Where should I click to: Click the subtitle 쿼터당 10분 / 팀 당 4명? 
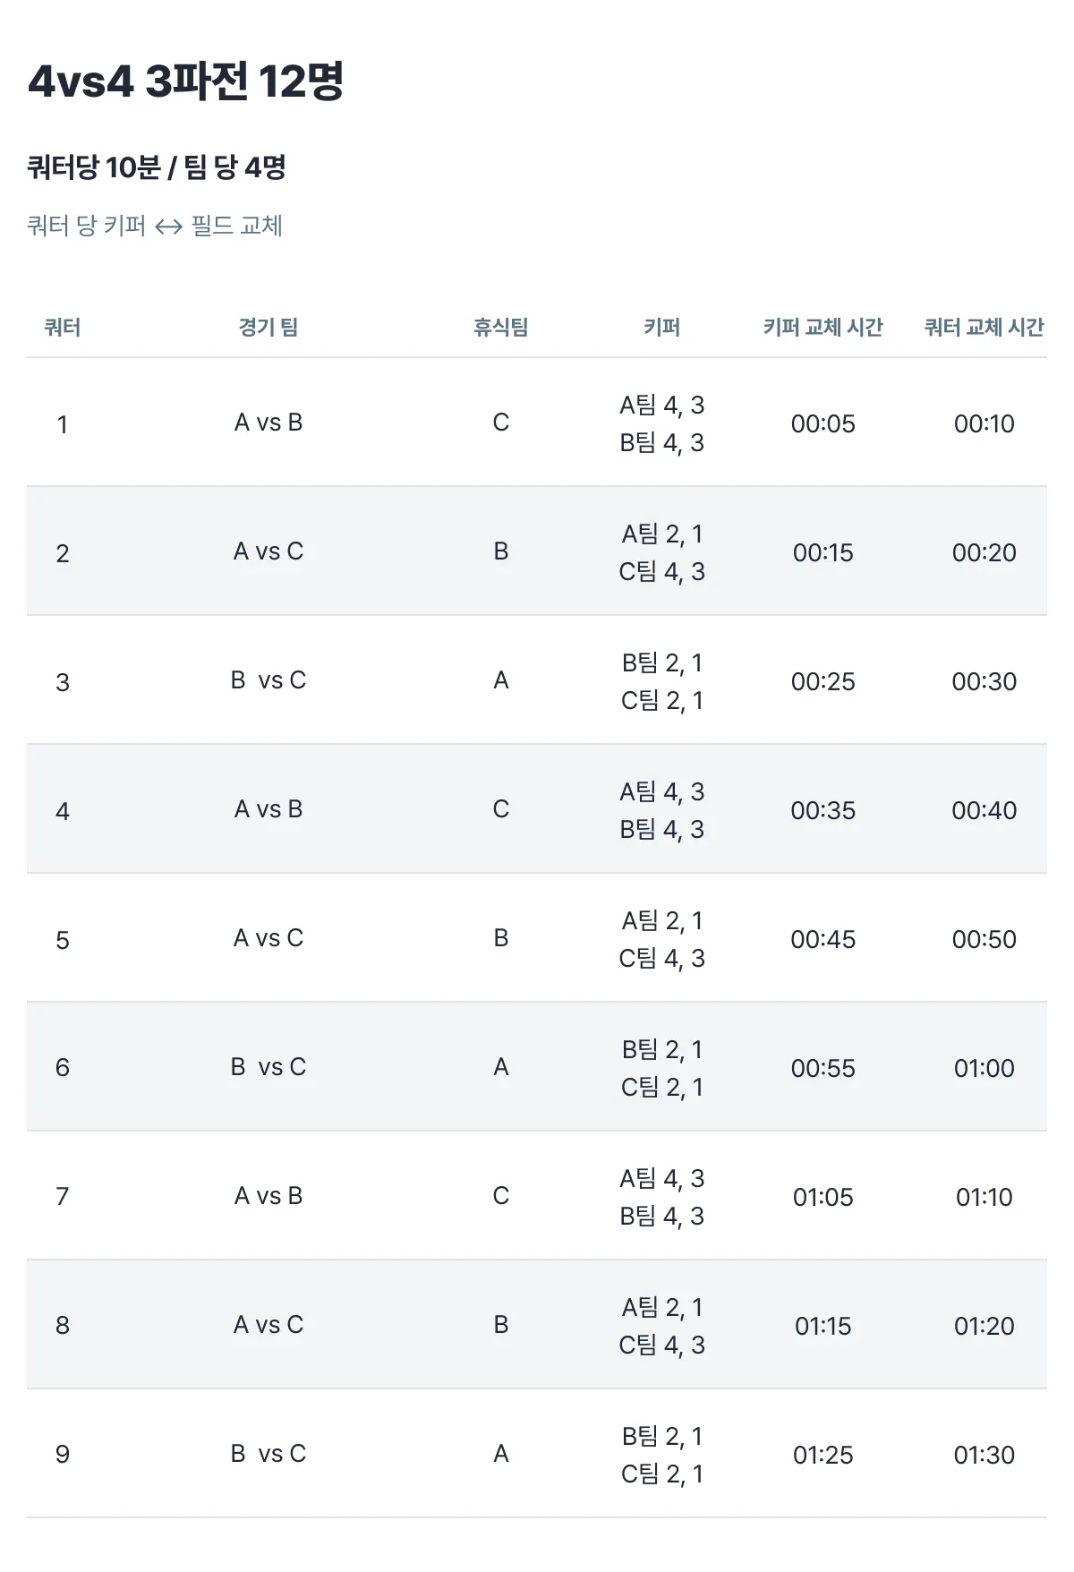tap(157, 167)
